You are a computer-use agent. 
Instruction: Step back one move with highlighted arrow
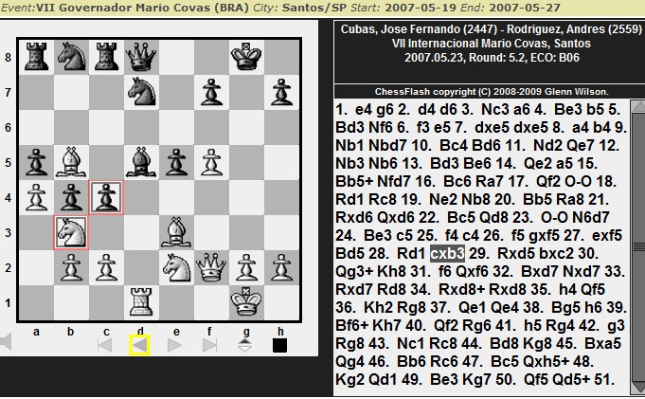(x=140, y=345)
